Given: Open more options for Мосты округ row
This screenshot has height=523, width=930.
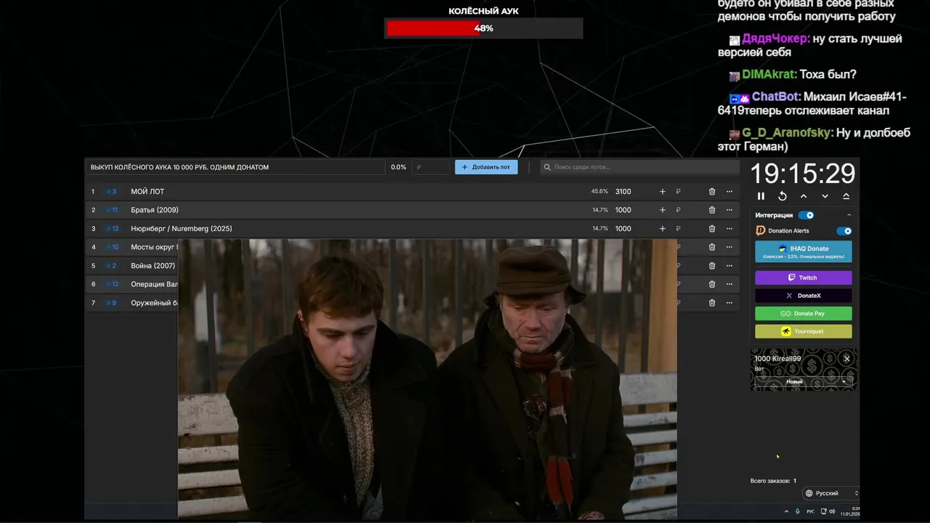Looking at the screenshot, I should pos(729,247).
